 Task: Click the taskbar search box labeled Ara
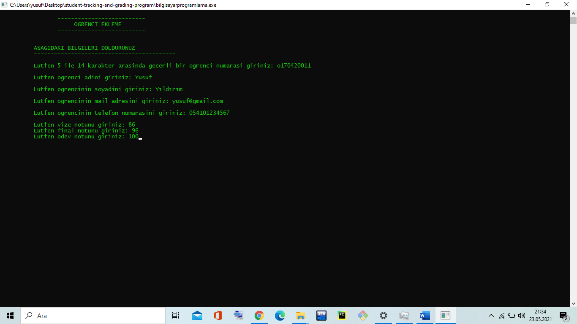tap(93, 316)
